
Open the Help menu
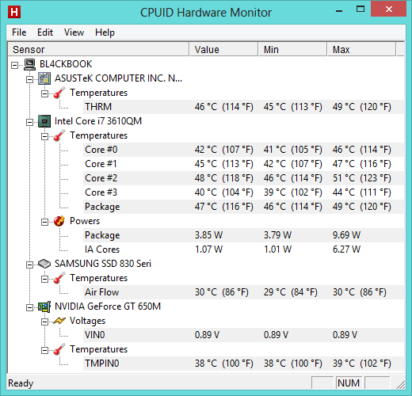pos(105,32)
